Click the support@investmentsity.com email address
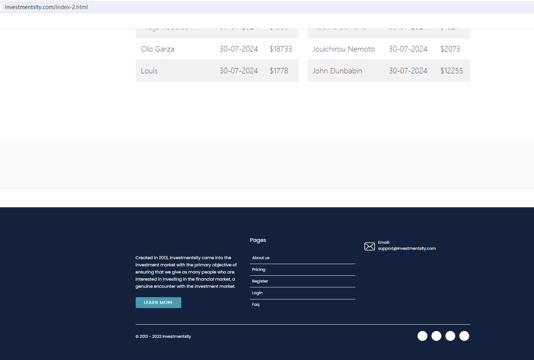Image resolution: width=534 pixels, height=360 pixels. coord(407,248)
